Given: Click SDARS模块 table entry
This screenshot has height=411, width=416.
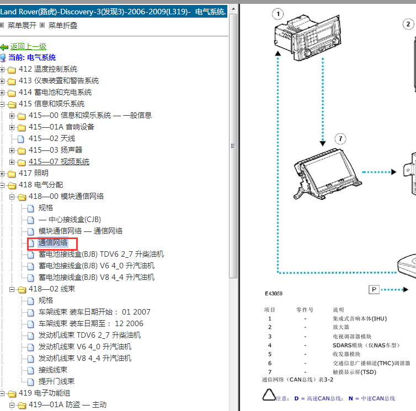Looking at the screenshot, I should coord(366,345).
